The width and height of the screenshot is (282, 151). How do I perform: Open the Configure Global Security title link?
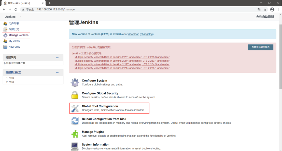pyautogui.click(x=100, y=93)
